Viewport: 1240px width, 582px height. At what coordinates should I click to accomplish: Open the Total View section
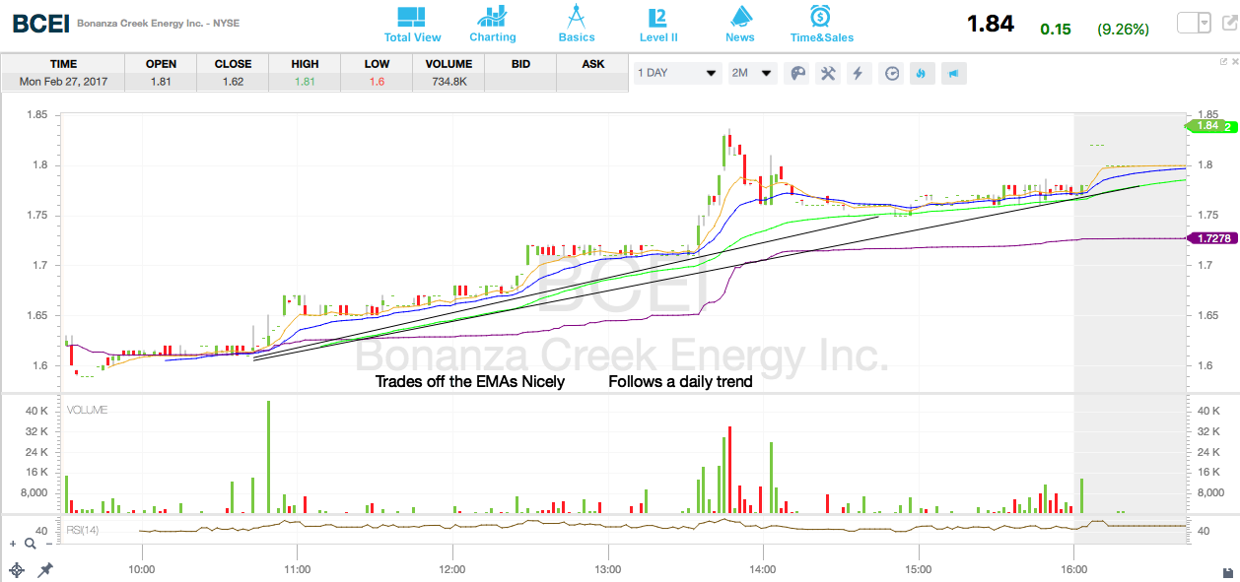coord(412,25)
